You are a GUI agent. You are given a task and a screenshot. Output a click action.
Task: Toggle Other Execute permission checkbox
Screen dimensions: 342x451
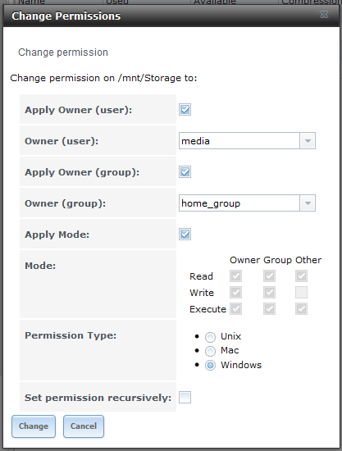pyautogui.click(x=301, y=309)
